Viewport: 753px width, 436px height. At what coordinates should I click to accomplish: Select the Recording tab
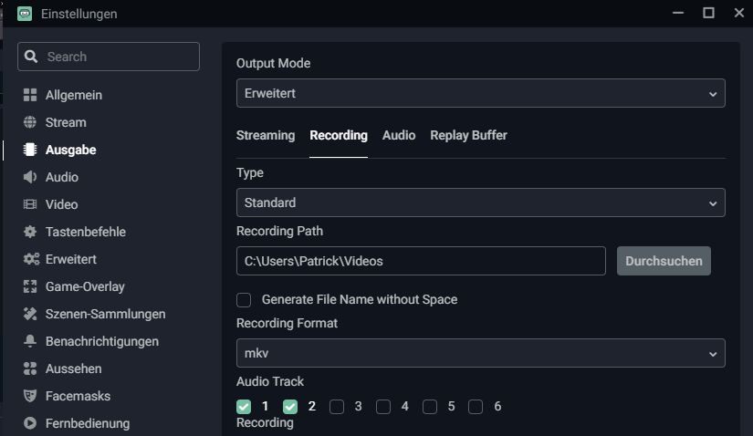[339, 135]
